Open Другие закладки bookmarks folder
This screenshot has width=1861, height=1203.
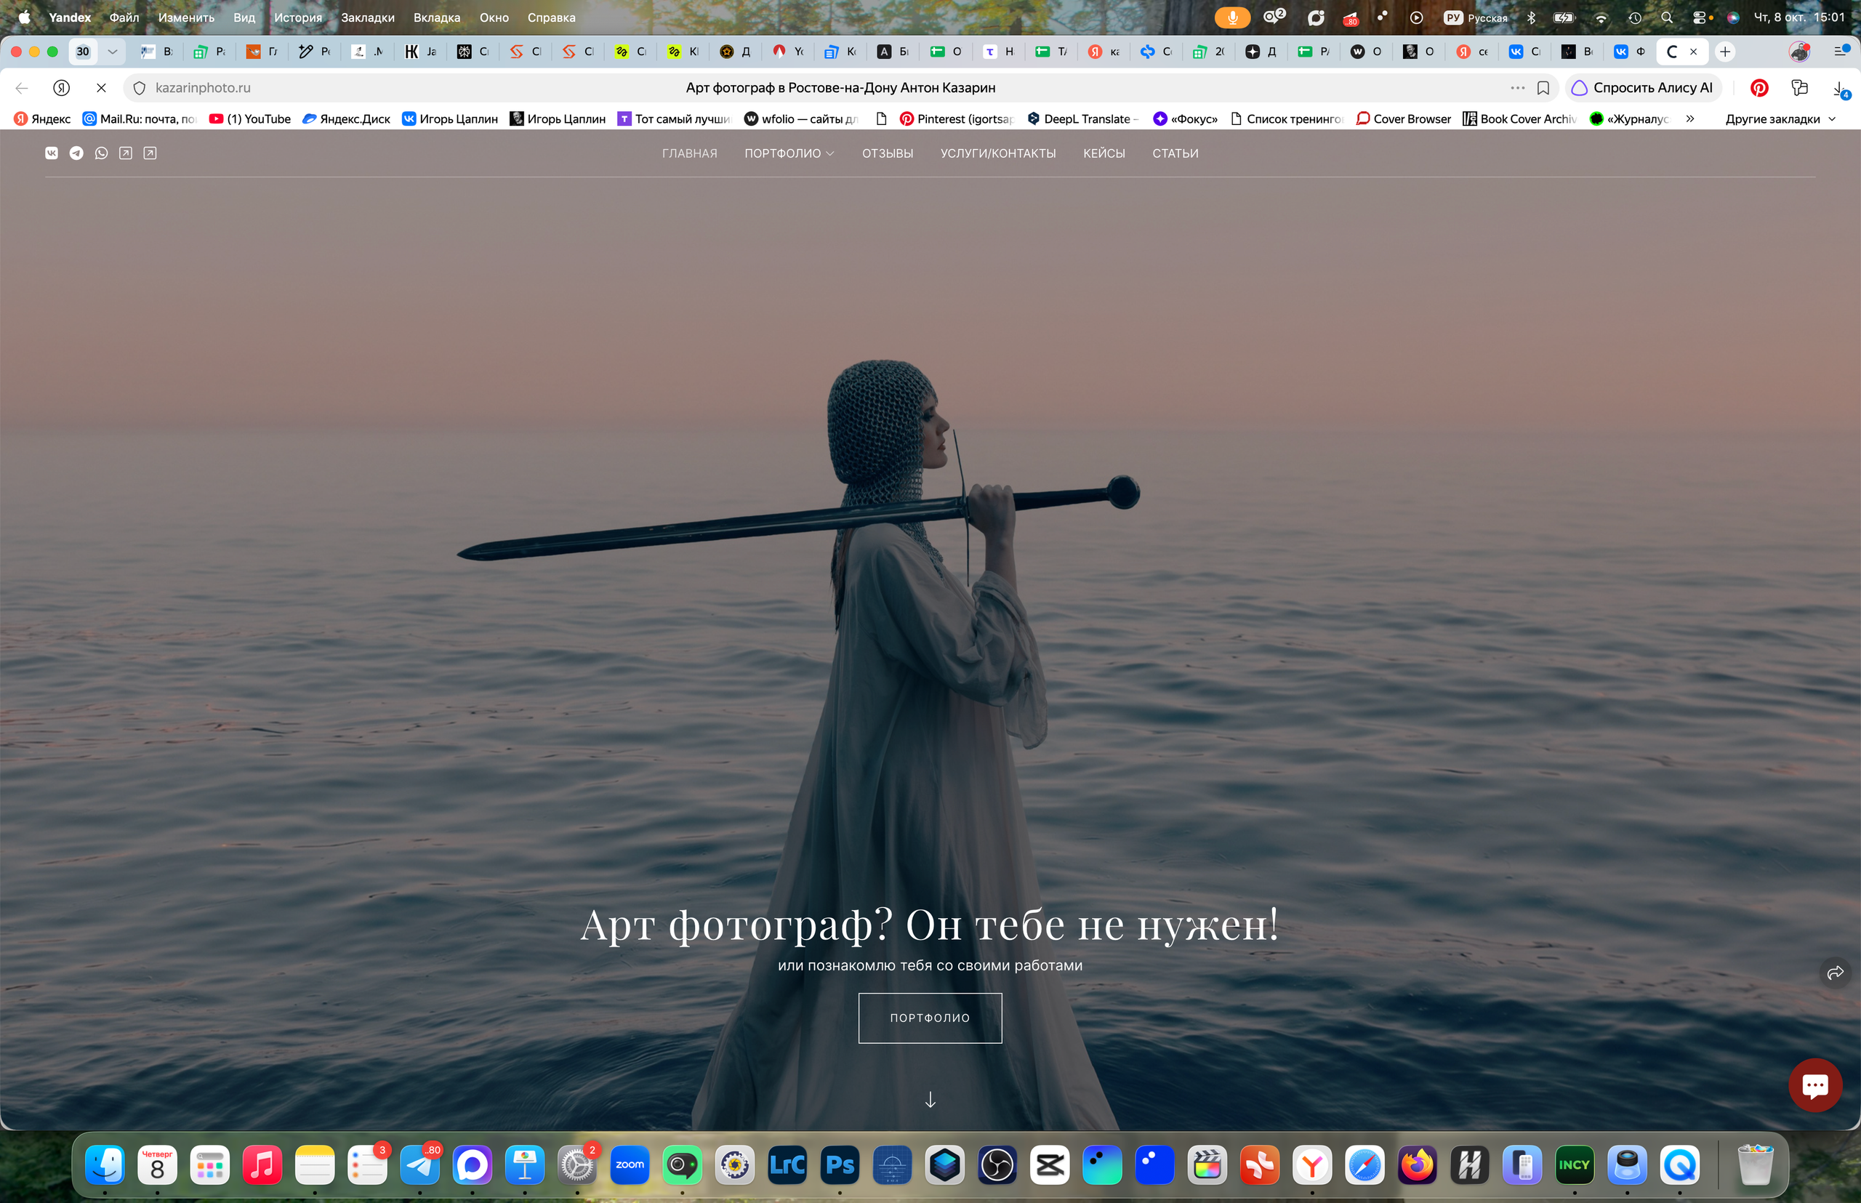(1780, 118)
